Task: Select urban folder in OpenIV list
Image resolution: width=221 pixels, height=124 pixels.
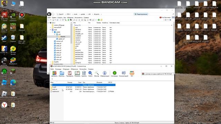Action: (77, 46)
